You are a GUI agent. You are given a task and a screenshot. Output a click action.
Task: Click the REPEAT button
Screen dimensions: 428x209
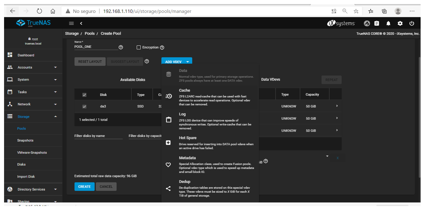point(331,80)
